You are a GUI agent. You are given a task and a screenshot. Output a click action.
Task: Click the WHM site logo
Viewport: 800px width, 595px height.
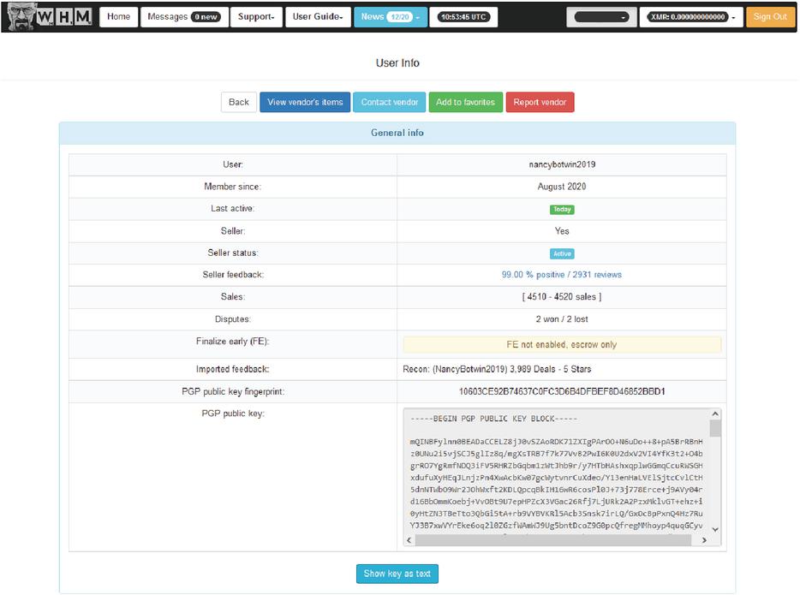[47, 16]
